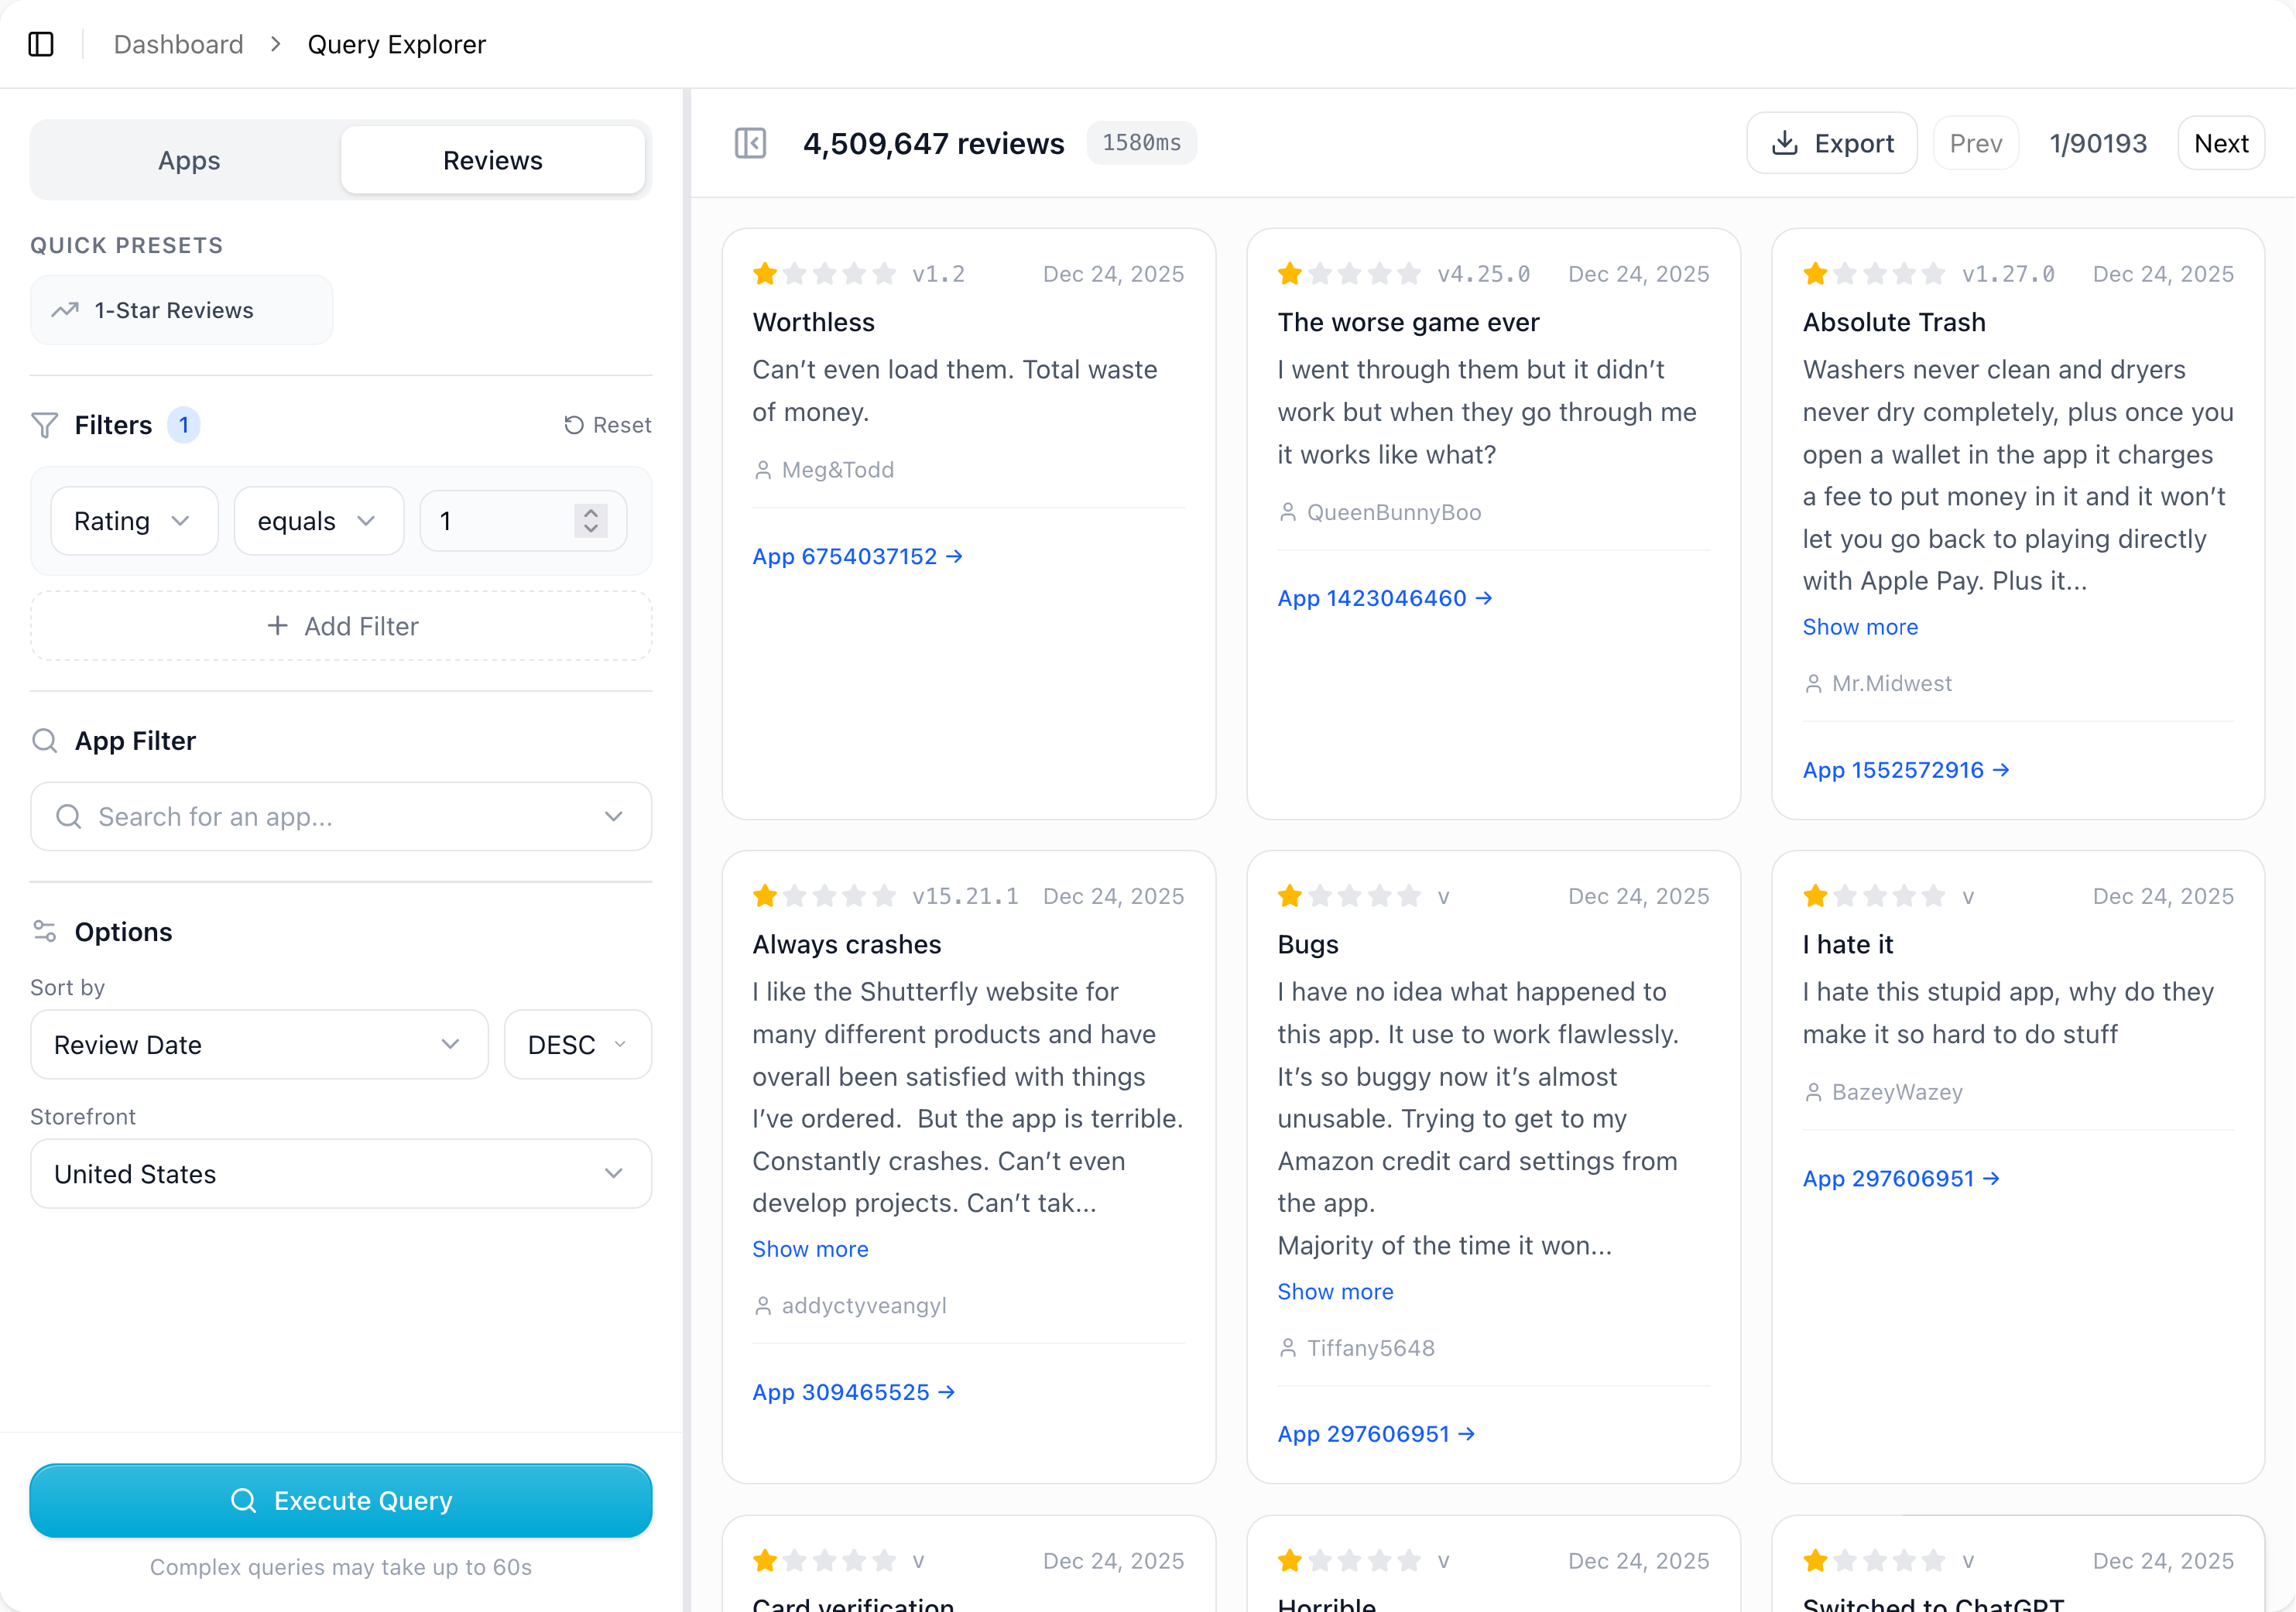Click the trending arrow on 1-Star Reviews preset
Viewport: 2296px width, 1612px height.
pyautogui.click(x=66, y=310)
